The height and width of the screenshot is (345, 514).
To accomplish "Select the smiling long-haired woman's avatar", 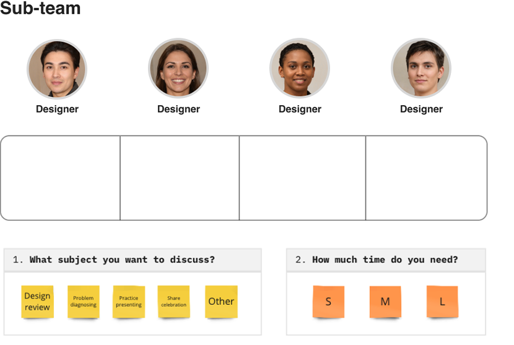I will coord(178,68).
